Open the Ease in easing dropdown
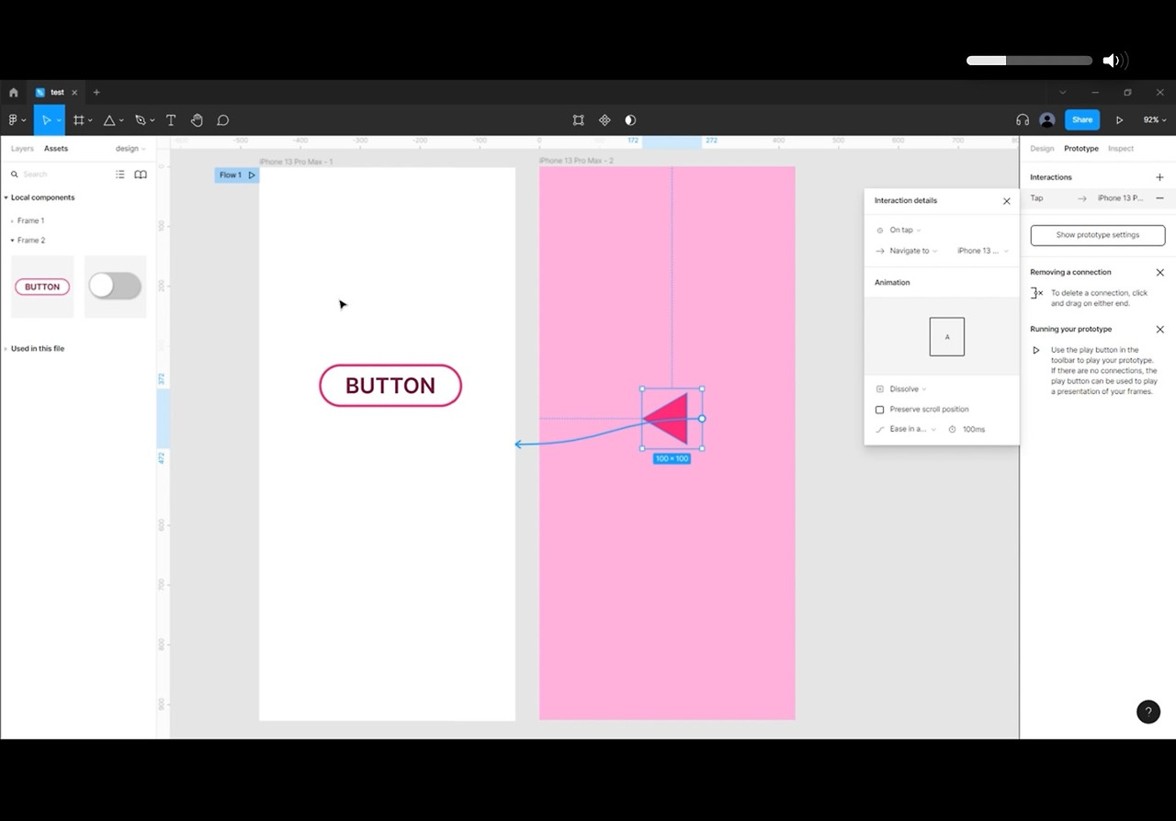 point(912,430)
